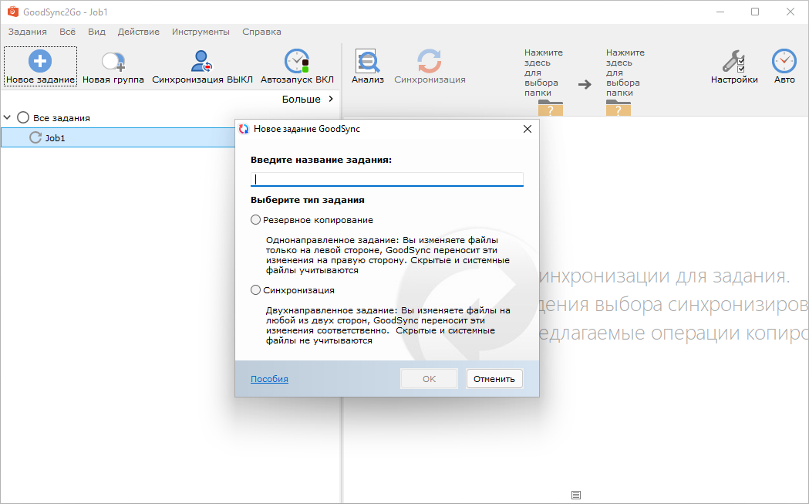Click the Отменить button

click(x=494, y=379)
